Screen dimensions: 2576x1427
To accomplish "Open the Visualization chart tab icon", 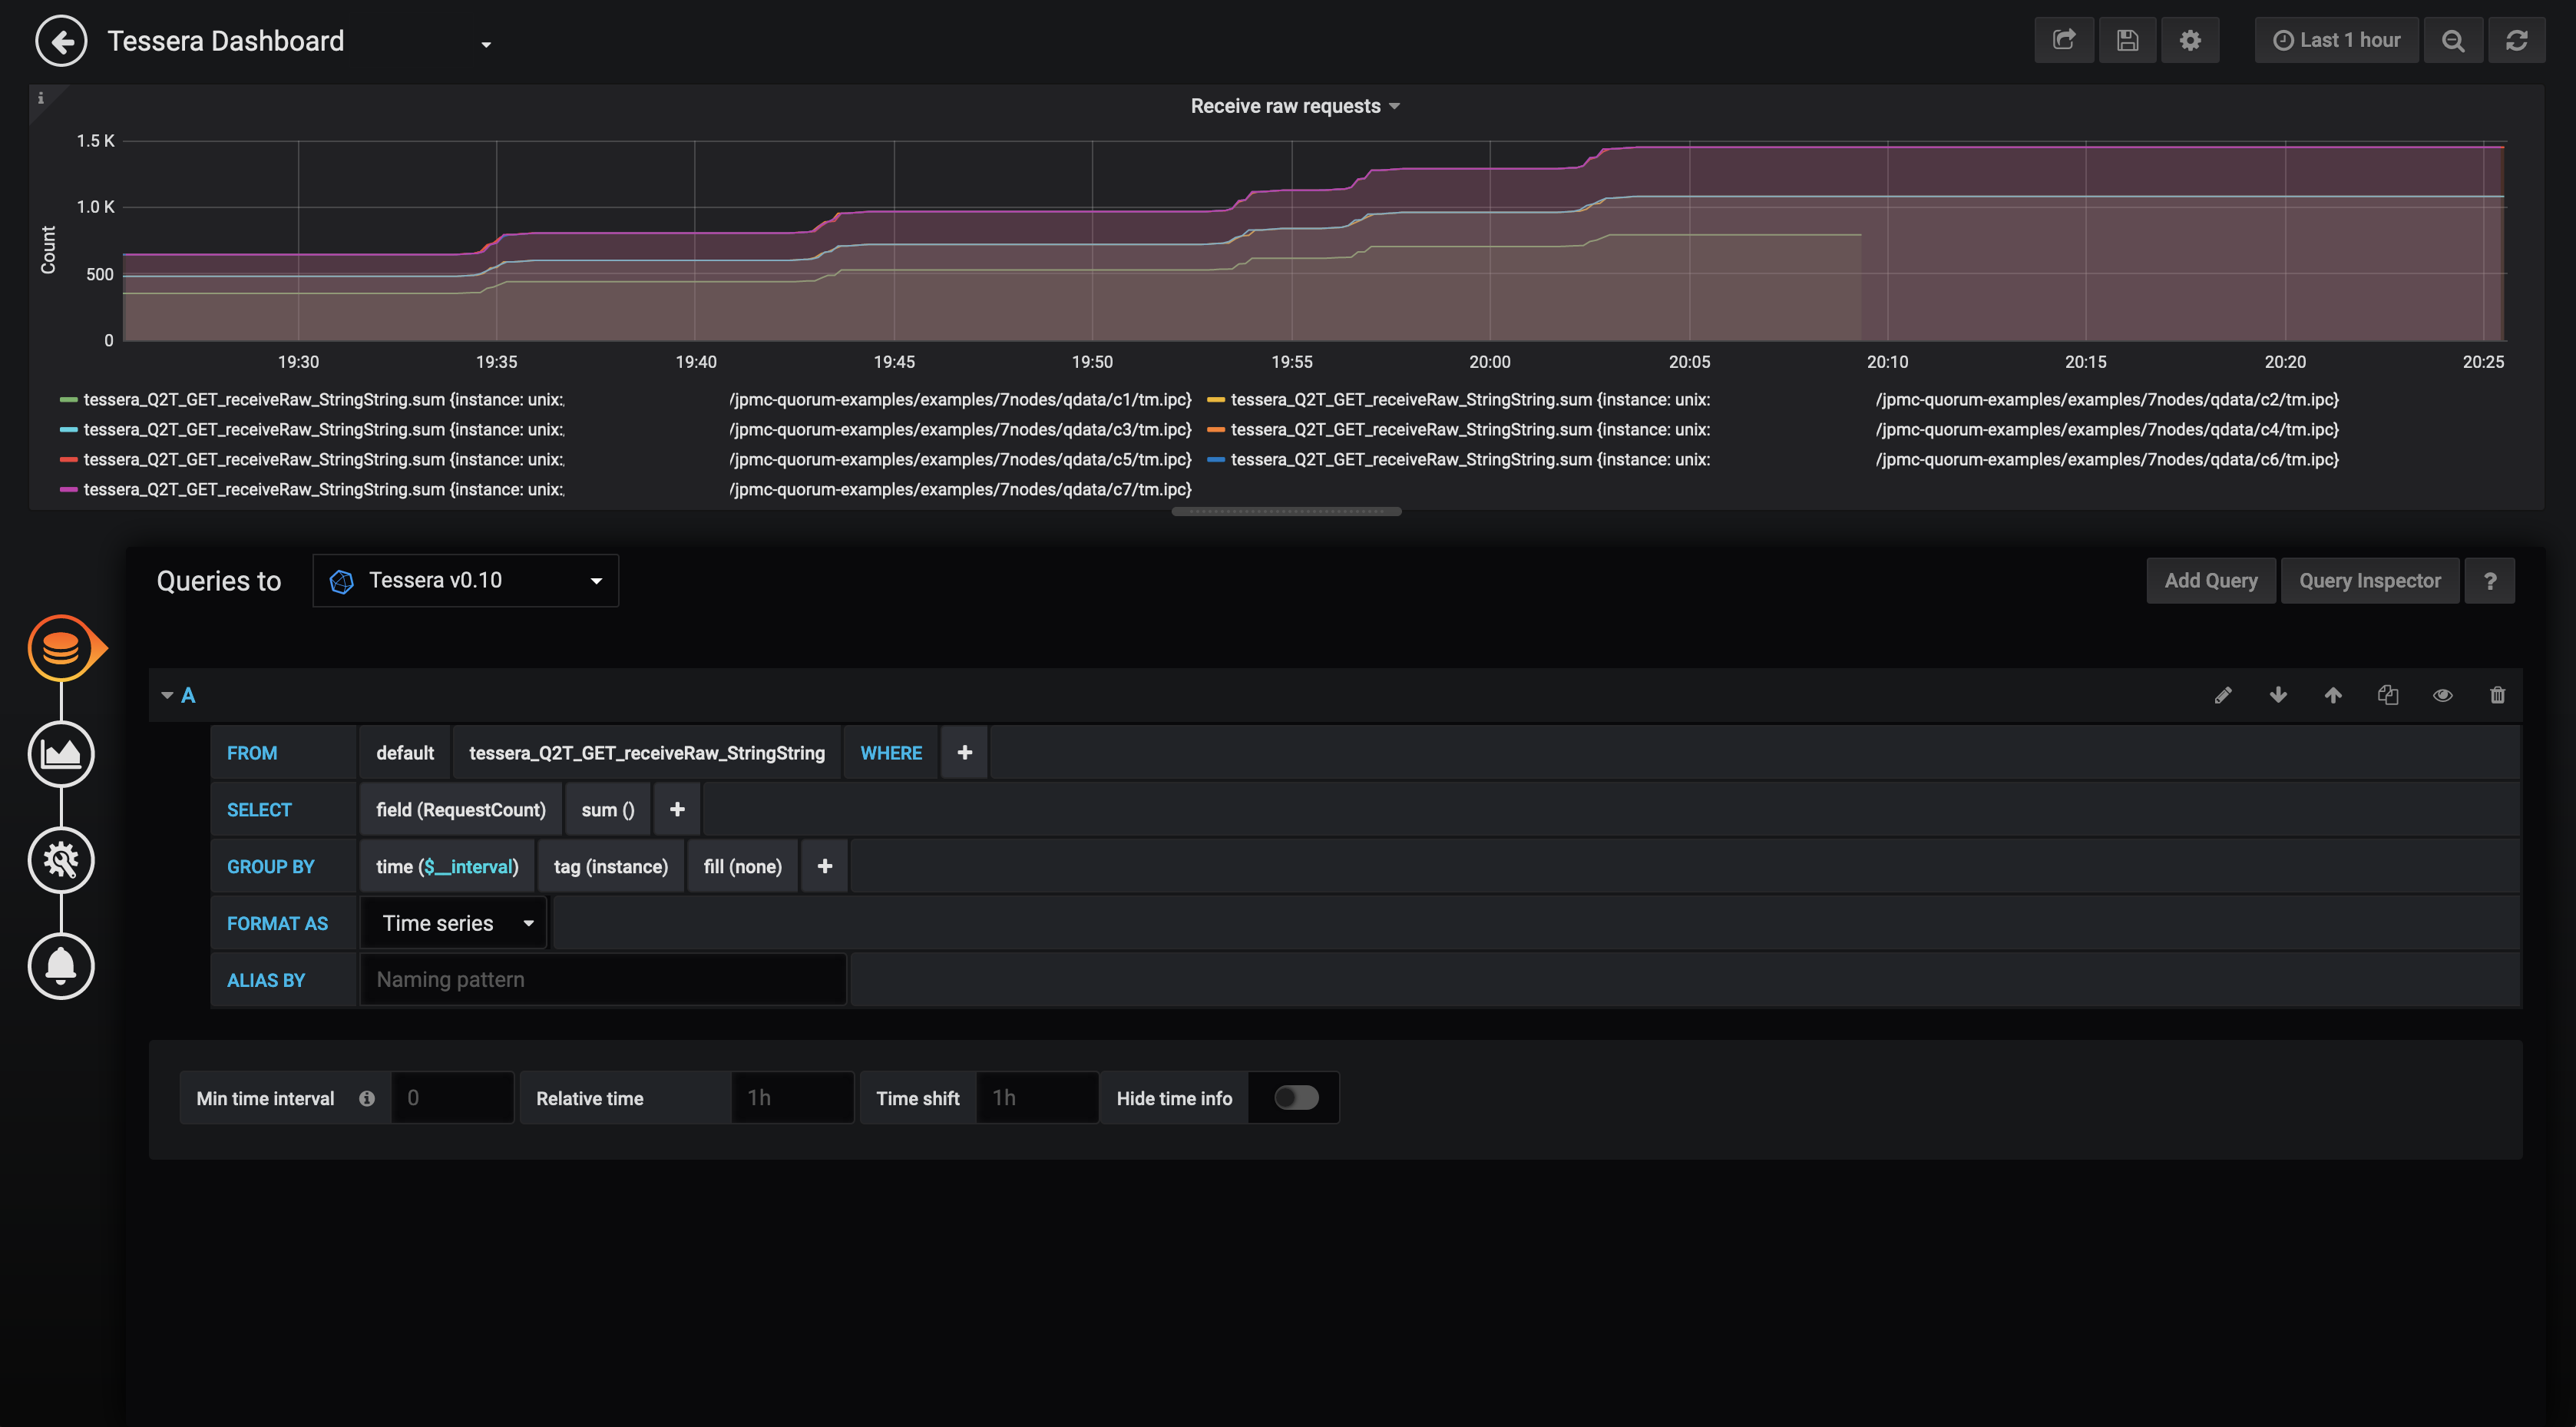I will click(x=61, y=754).
